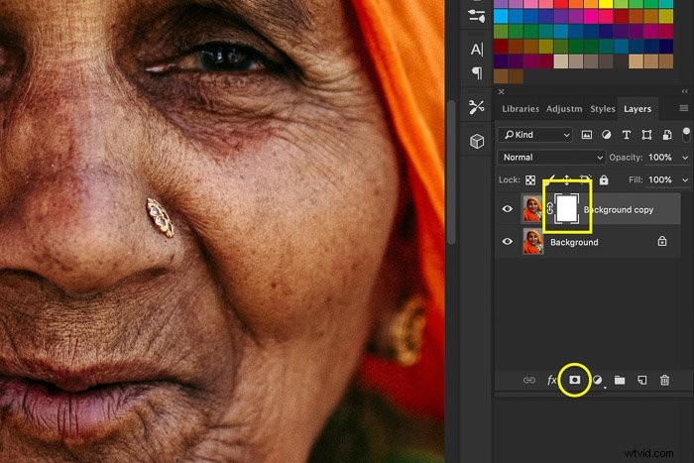Filter layers by type layers

626,135
